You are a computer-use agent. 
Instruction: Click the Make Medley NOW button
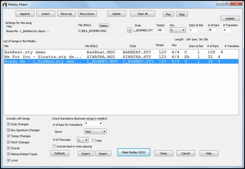pos(134,153)
